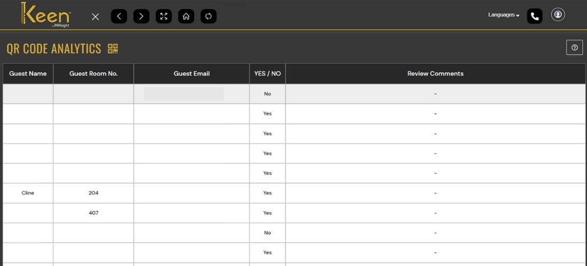Click the YES / NO column header

point(267,74)
